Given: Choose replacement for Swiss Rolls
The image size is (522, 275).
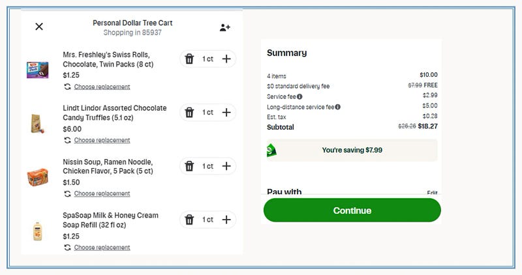Looking at the screenshot, I should pyautogui.click(x=102, y=87).
